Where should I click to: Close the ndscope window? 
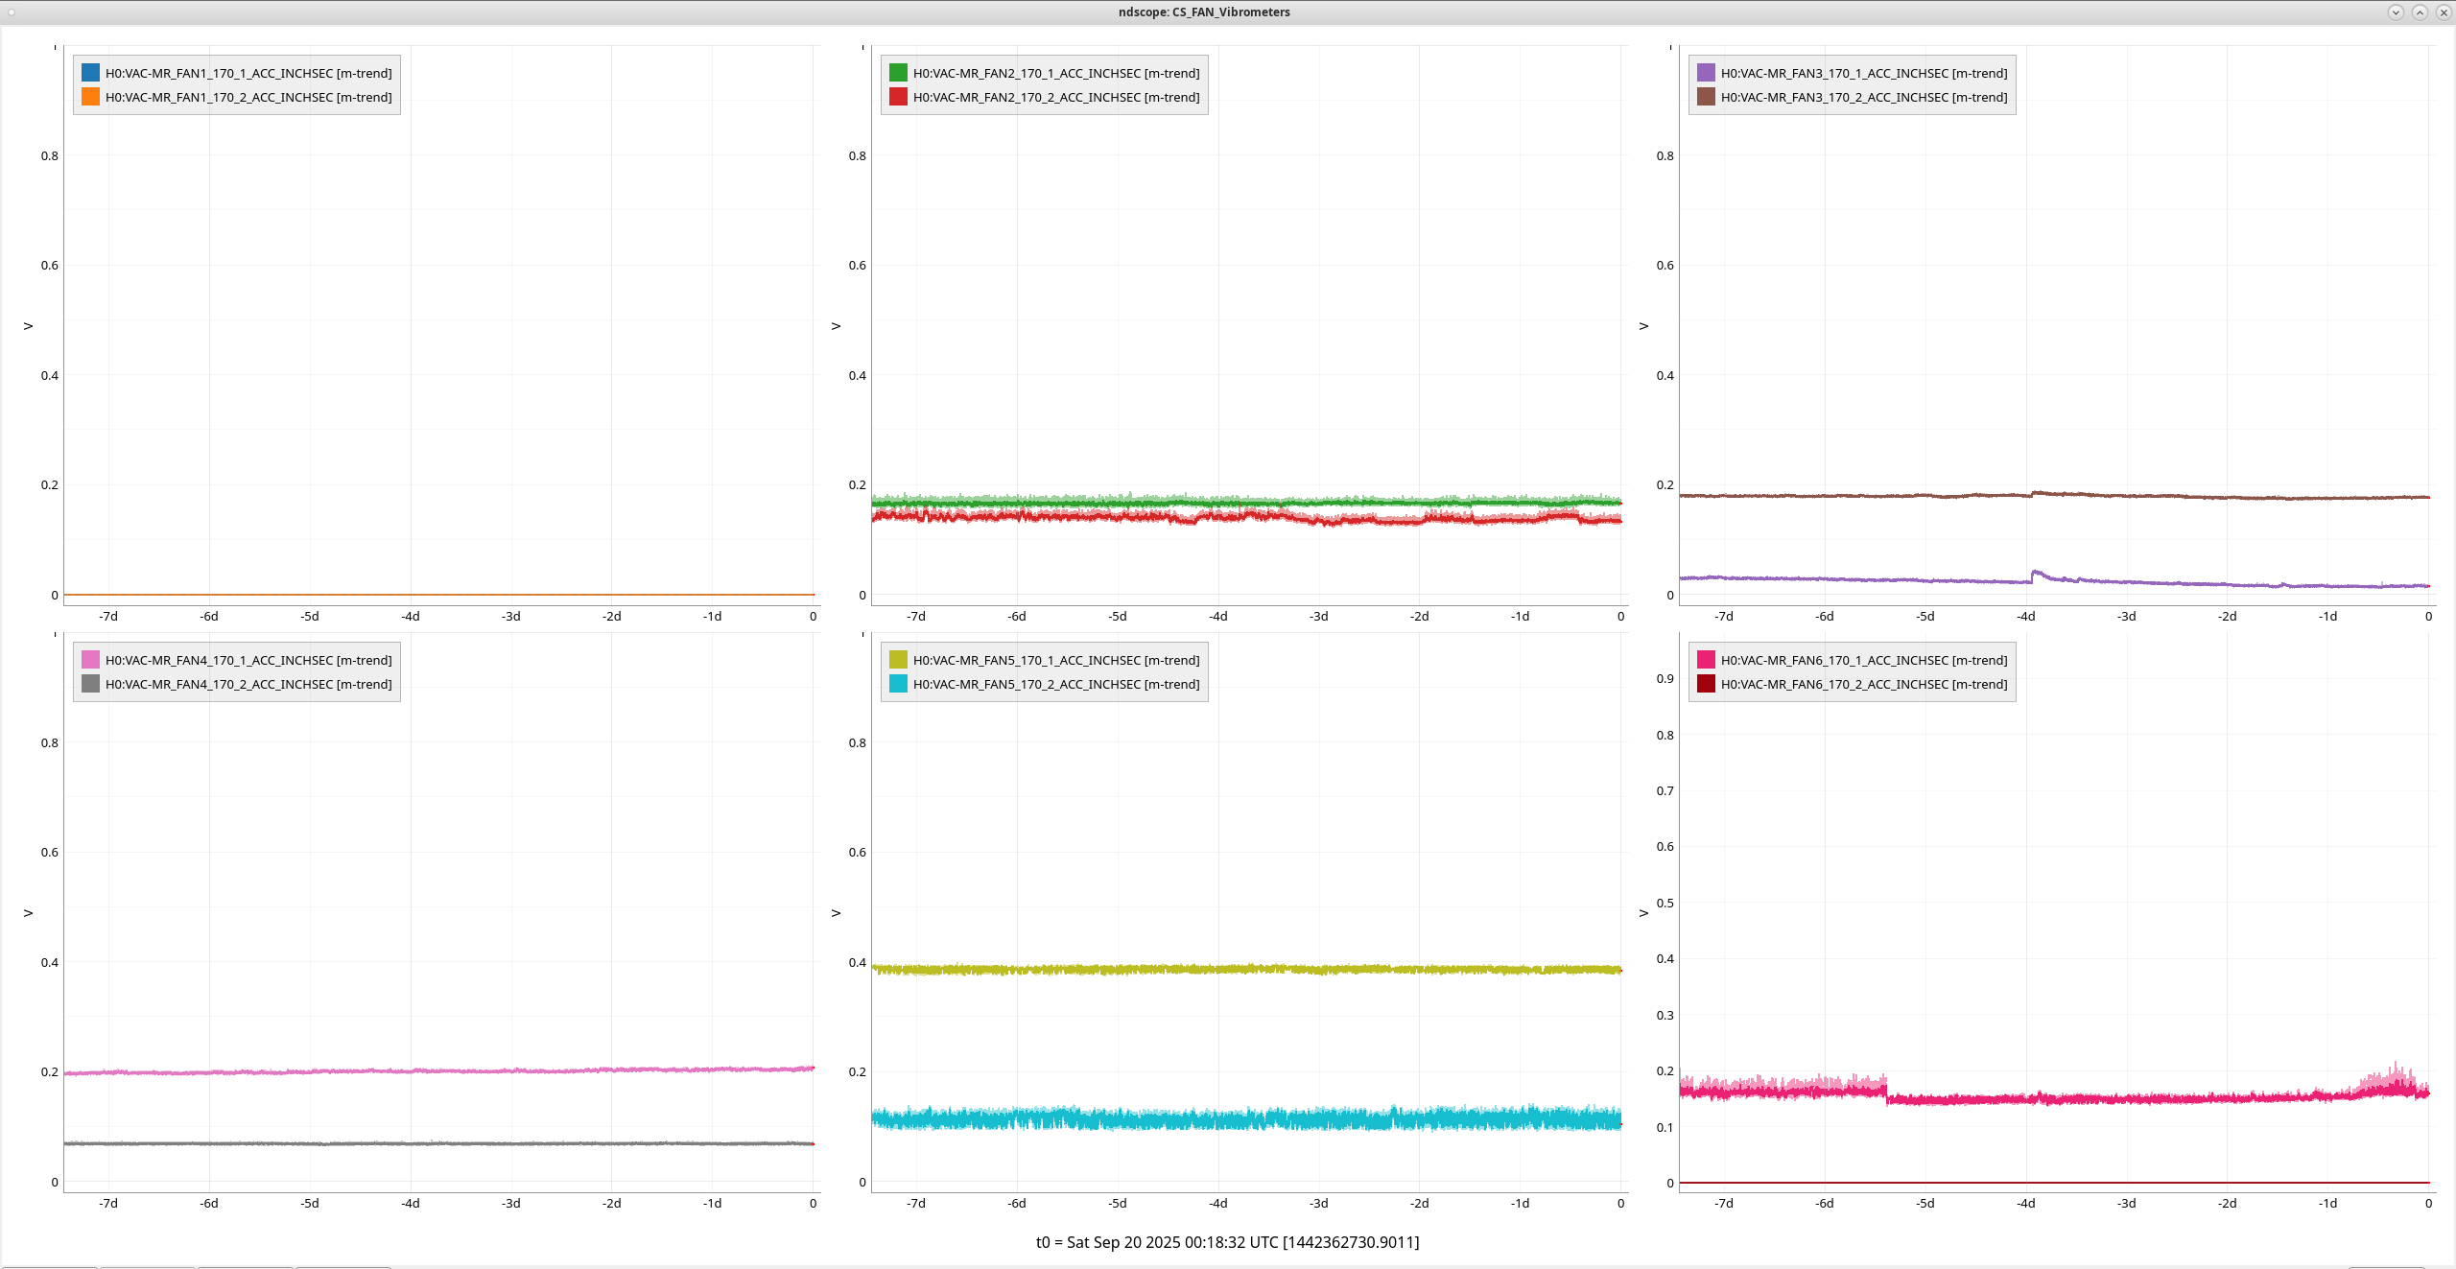(2444, 12)
